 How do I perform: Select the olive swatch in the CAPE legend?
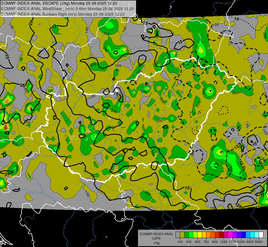[x=182, y=235]
